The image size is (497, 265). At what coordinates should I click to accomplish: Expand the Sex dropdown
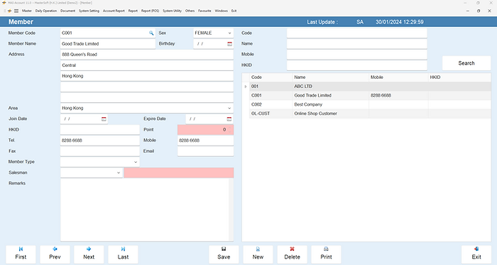229,33
